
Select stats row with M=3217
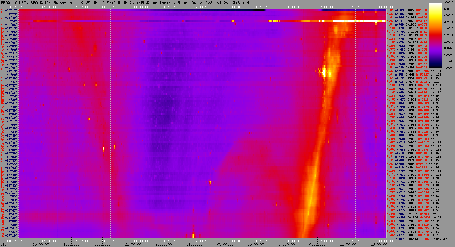point(407,21)
